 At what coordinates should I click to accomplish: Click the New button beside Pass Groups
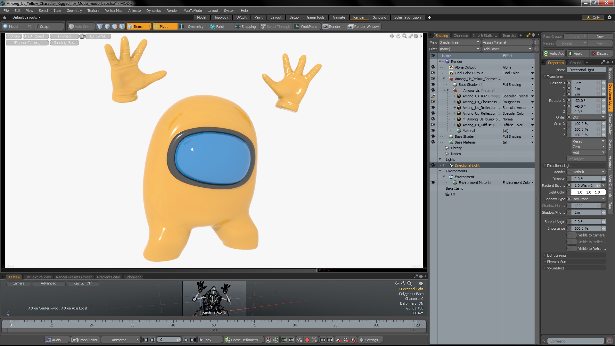(x=600, y=37)
